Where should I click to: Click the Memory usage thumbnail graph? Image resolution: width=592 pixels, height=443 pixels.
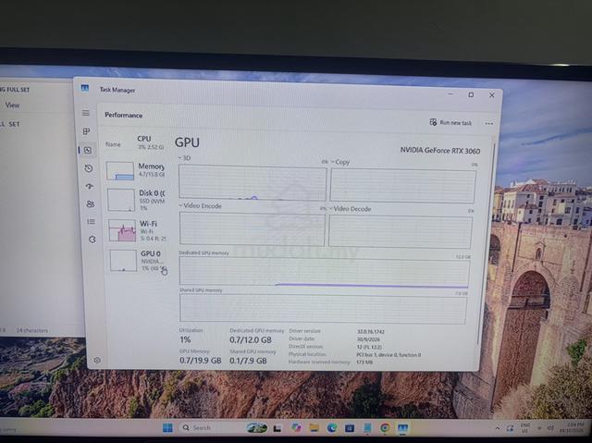[x=120, y=171]
